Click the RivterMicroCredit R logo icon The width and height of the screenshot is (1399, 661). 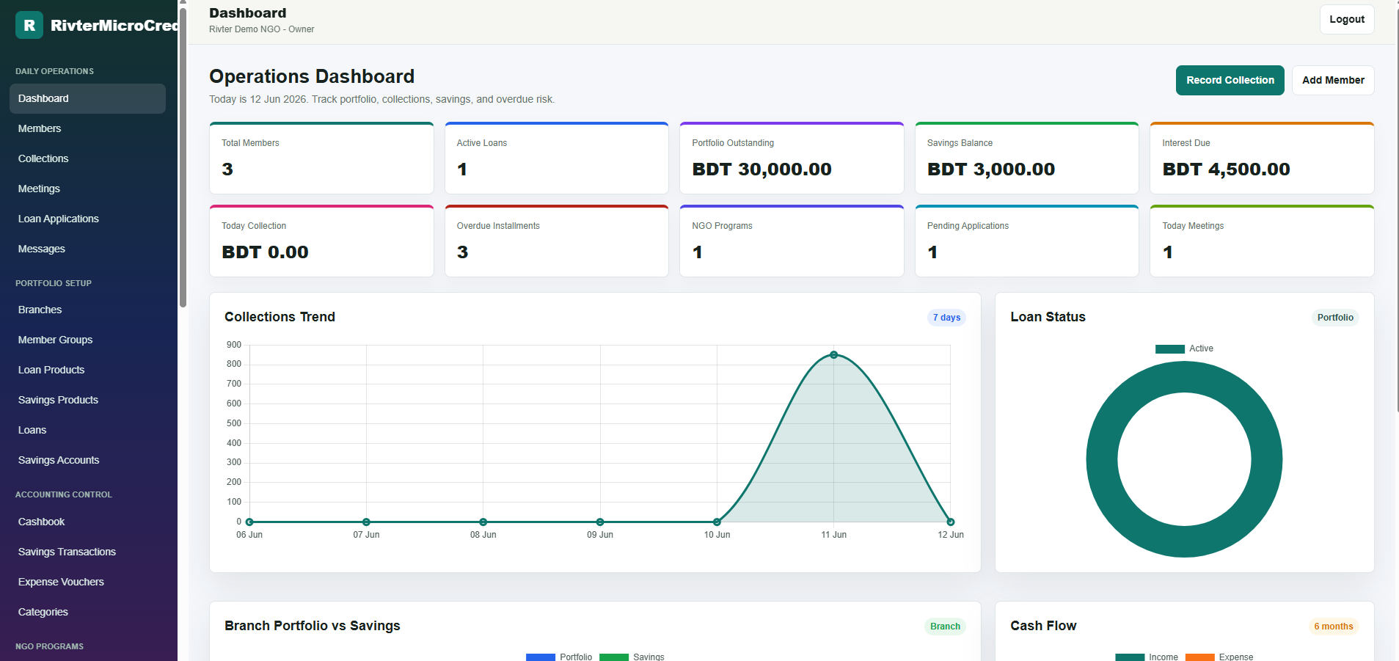pyautogui.click(x=29, y=25)
